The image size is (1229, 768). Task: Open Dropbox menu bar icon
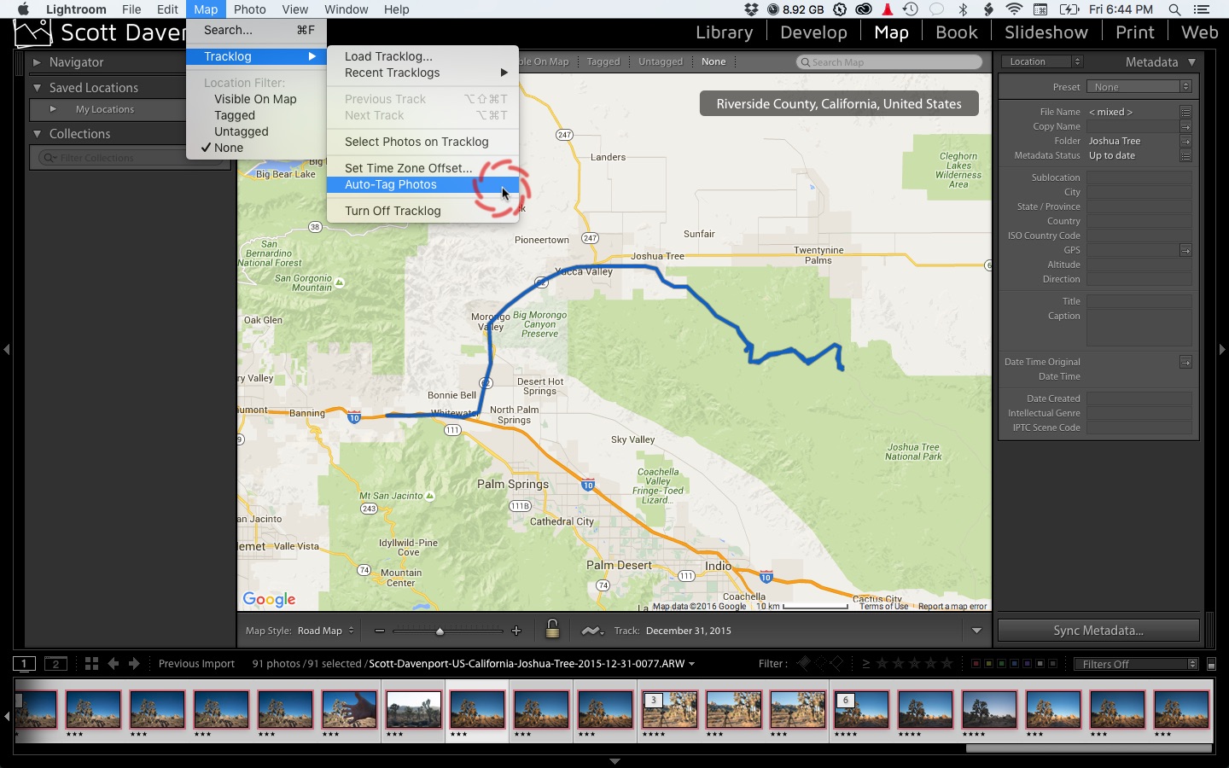(751, 9)
